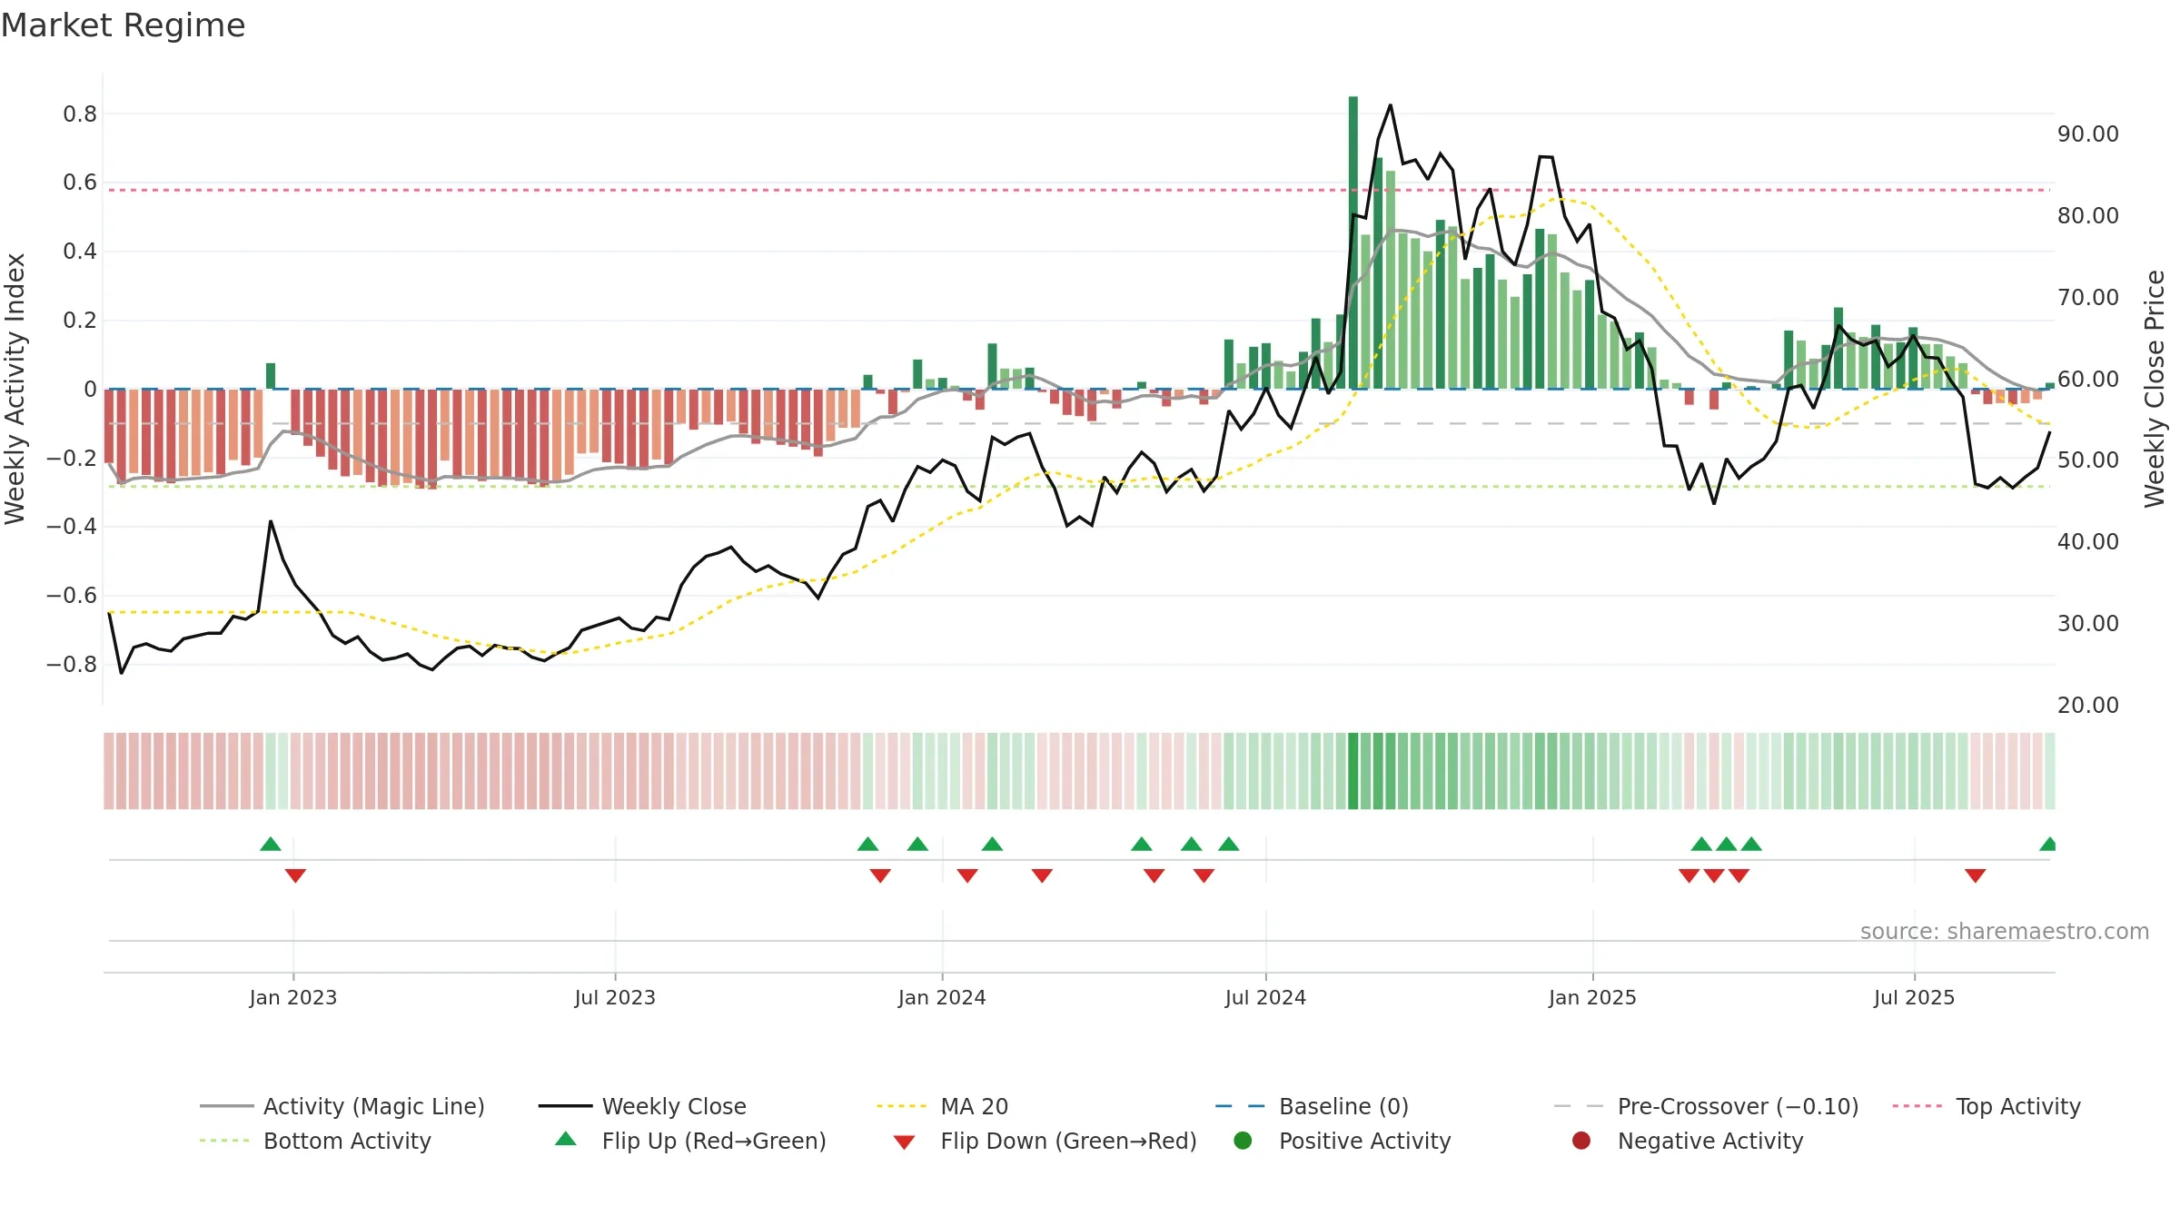Image resolution: width=2180 pixels, height=1226 pixels.
Task: Click the flip-up triangle just before Jul 2024
Action: 1228,844
